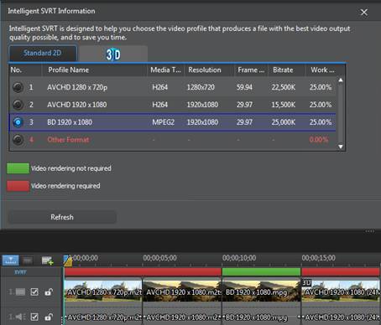381x325 pixels.
Task: Click the Media Type column header
Action: coord(165,70)
